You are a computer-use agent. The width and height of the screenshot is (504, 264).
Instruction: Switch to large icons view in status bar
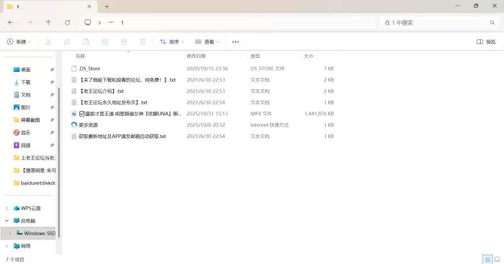point(496,259)
